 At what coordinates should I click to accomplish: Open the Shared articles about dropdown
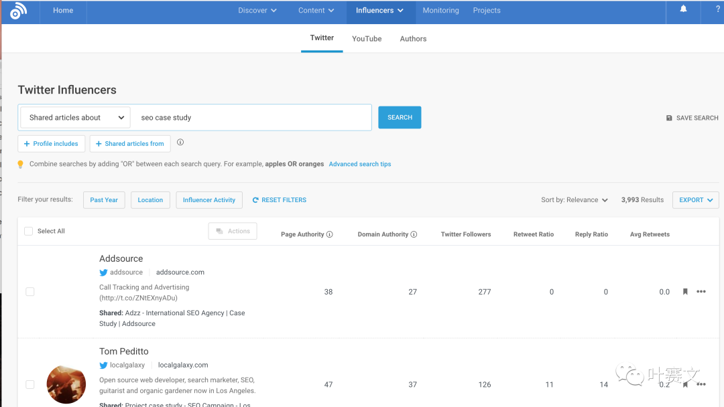click(x=75, y=118)
